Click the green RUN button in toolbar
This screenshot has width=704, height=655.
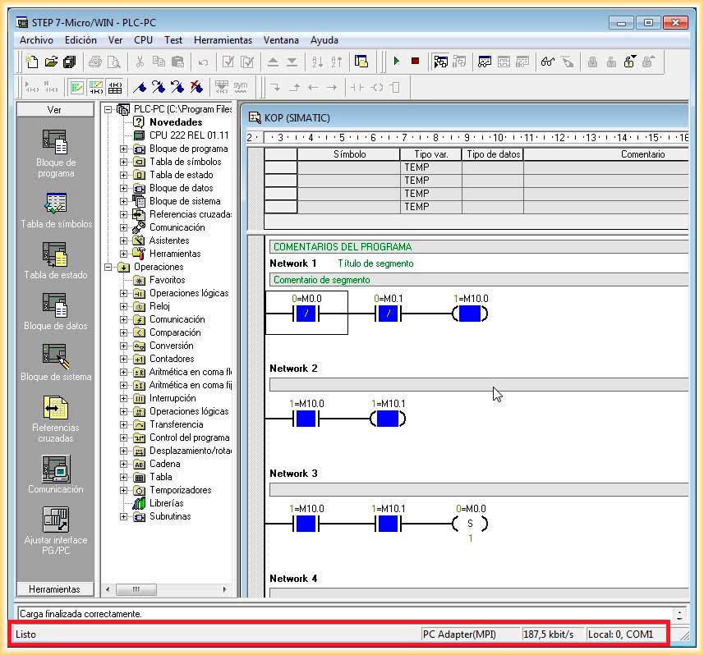[x=397, y=62]
